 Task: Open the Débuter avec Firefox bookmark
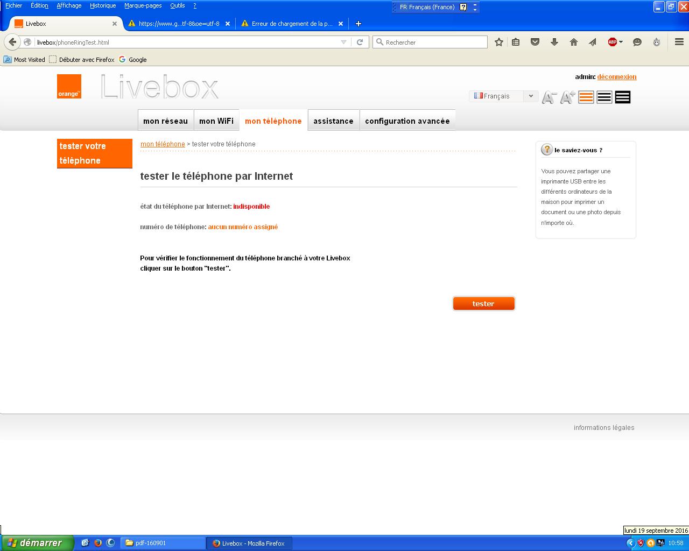82,60
